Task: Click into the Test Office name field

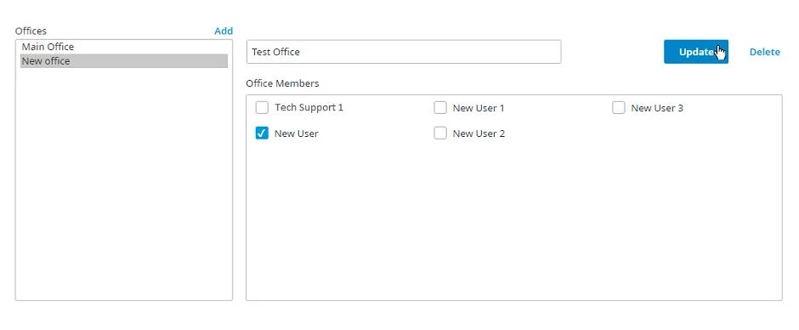Action: 404,52
